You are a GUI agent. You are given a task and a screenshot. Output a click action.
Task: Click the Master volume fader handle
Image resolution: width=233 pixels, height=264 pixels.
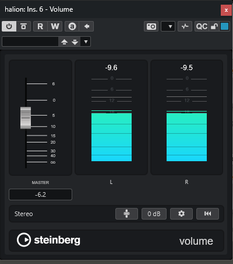26,118
